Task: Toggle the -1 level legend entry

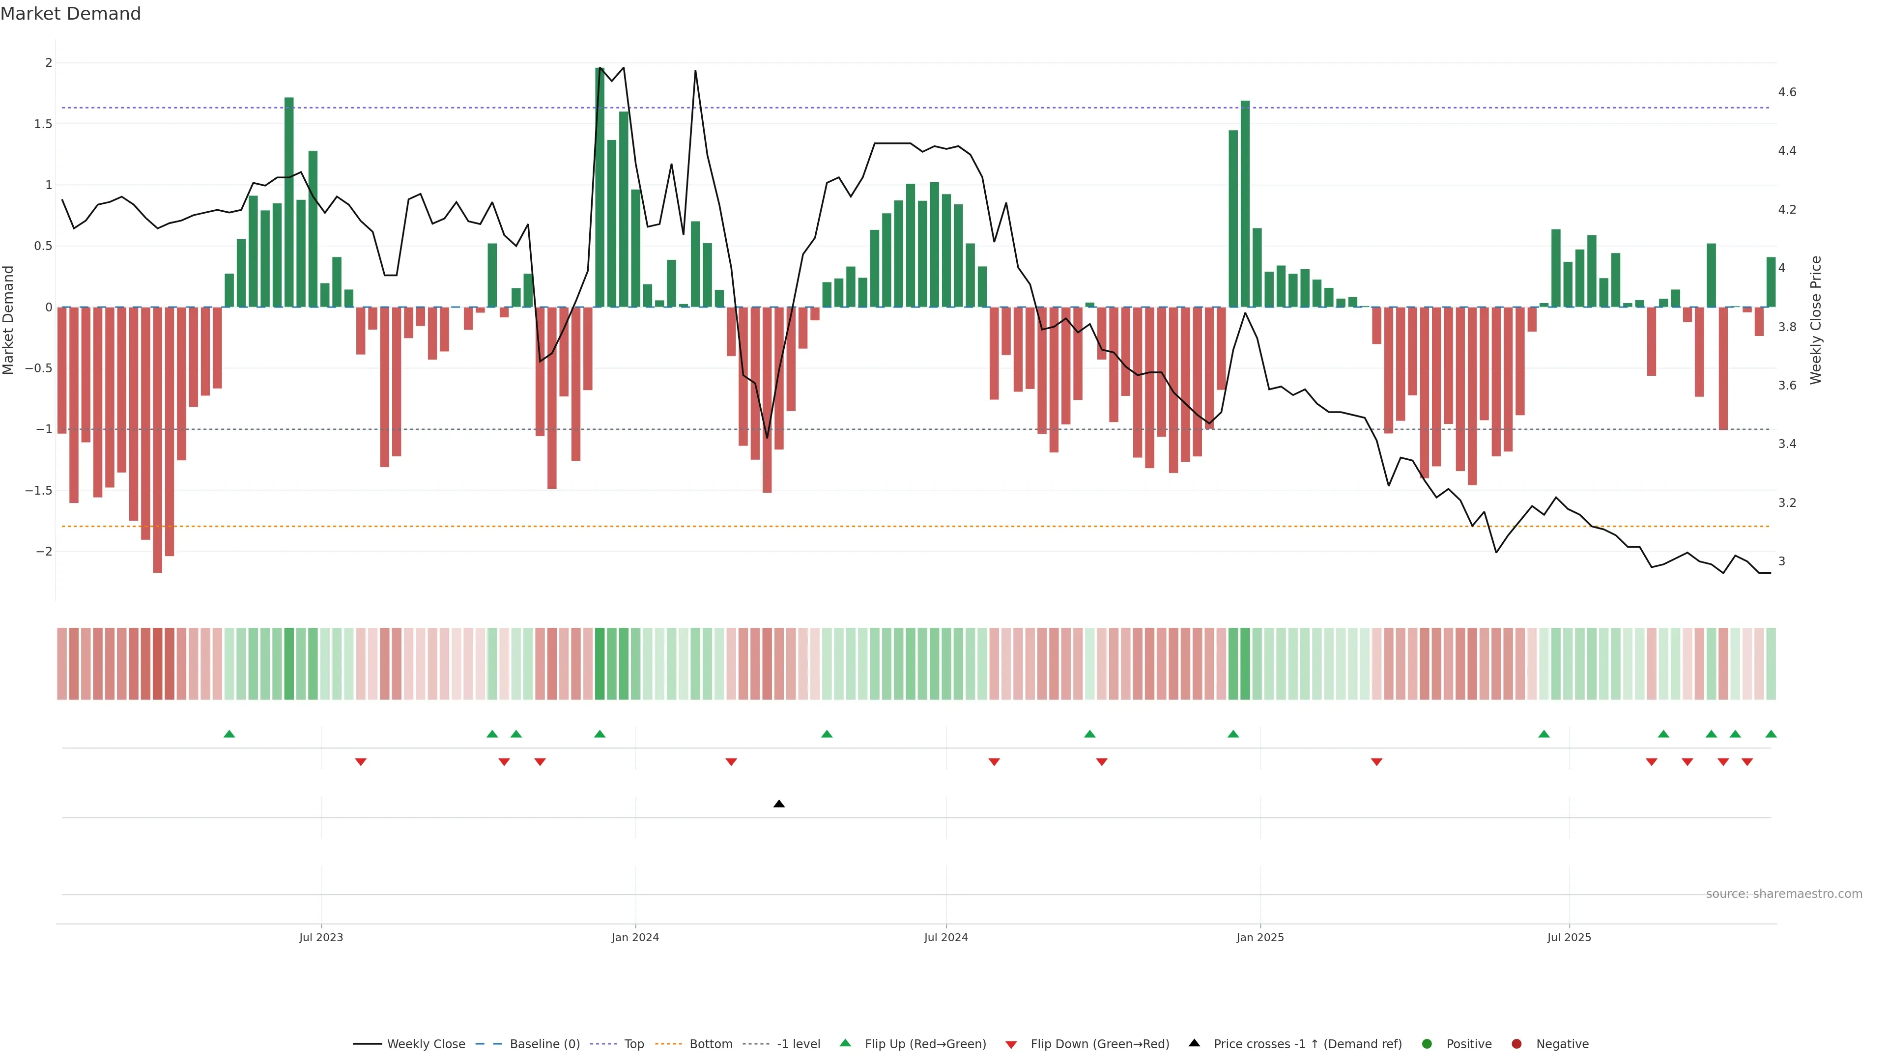Action: (798, 1044)
